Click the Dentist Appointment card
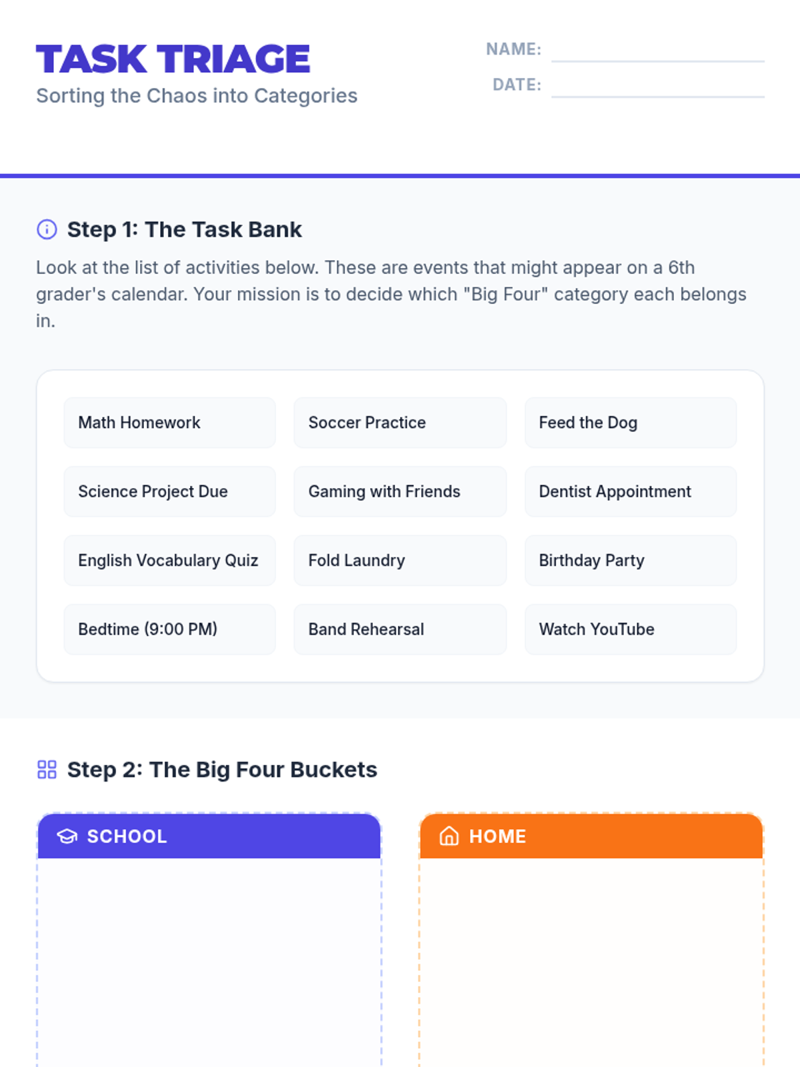This screenshot has height=1067, width=800. 631,491
